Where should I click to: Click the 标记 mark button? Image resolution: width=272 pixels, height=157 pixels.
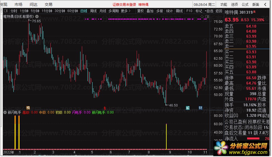pyautogui.click(x=199, y=11)
